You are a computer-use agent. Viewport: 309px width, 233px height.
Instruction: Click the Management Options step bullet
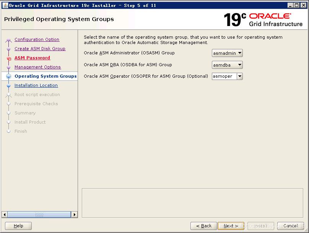(8, 67)
